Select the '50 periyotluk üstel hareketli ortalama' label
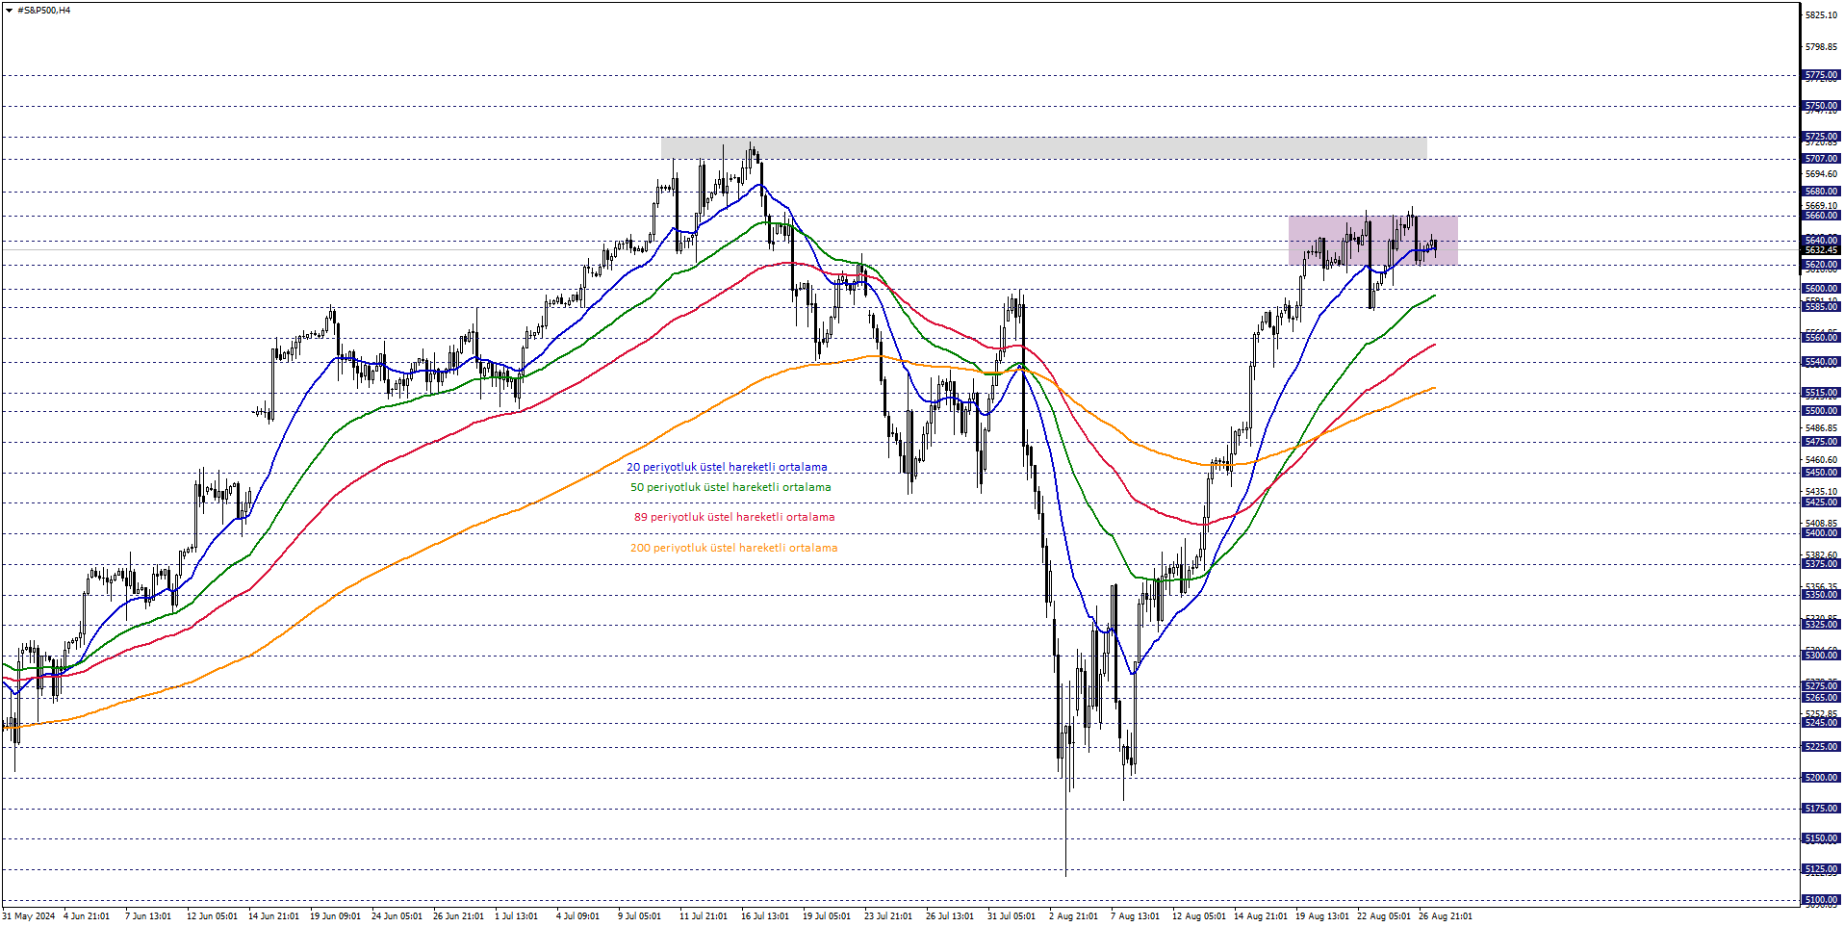 coord(730,487)
